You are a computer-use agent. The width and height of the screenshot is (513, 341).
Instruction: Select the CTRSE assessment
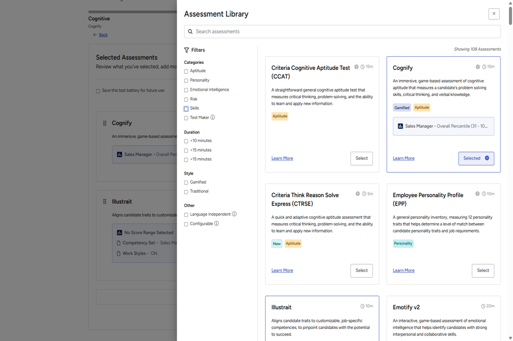[x=362, y=271]
